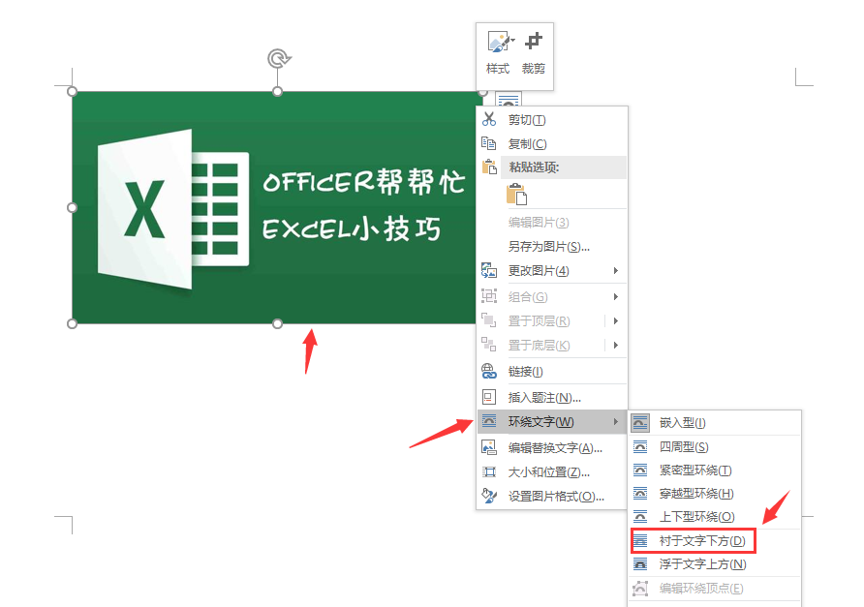Choose Square (四周型) wrapping

(x=683, y=446)
